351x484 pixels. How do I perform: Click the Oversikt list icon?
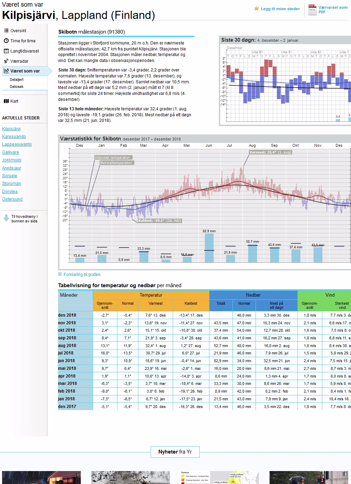click(x=6, y=31)
